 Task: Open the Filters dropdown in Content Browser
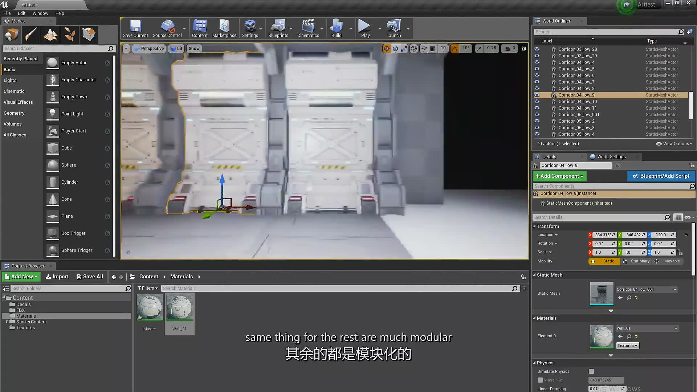[148, 288]
